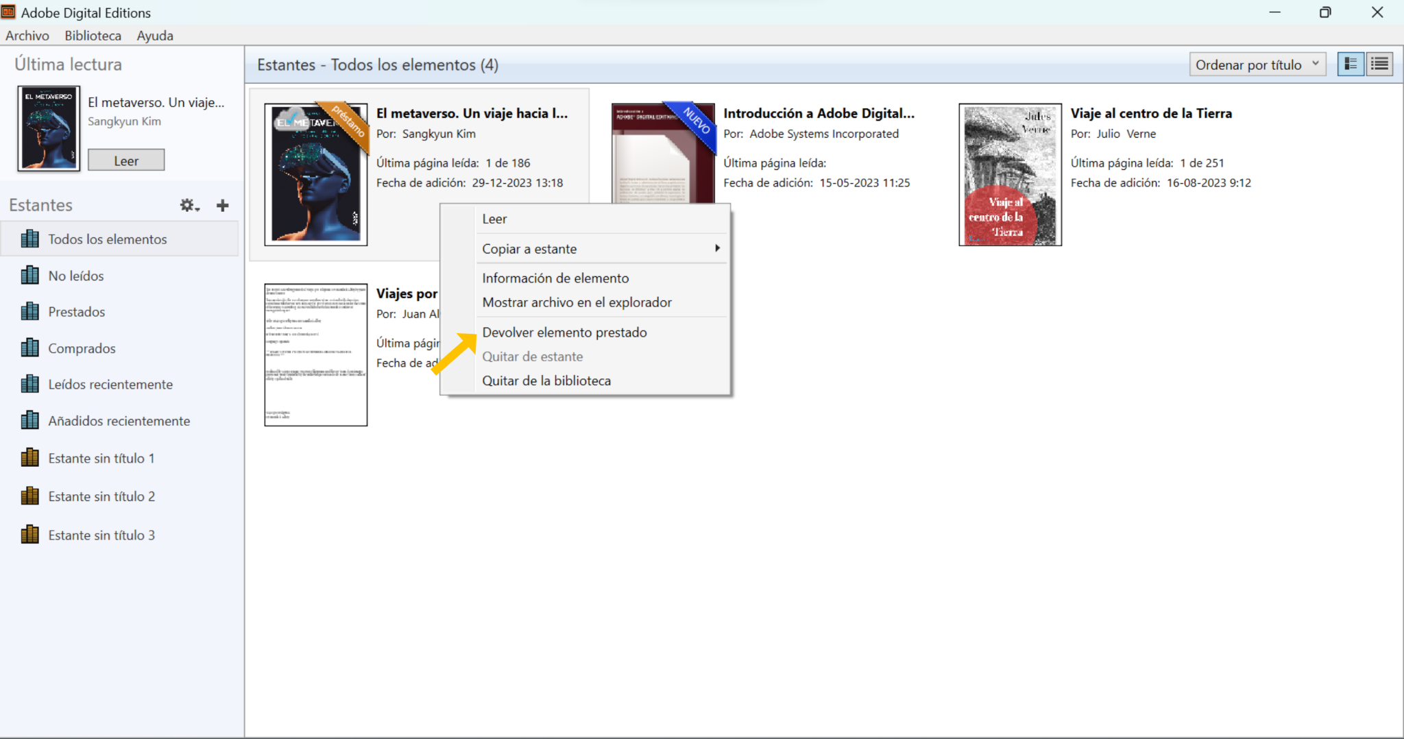This screenshot has height=739, width=1404.
Task: Click the Viajes por book cover thumbnail
Action: [x=316, y=354]
